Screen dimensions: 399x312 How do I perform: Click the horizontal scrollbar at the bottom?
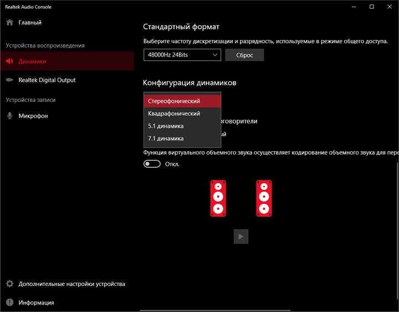point(215,310)
